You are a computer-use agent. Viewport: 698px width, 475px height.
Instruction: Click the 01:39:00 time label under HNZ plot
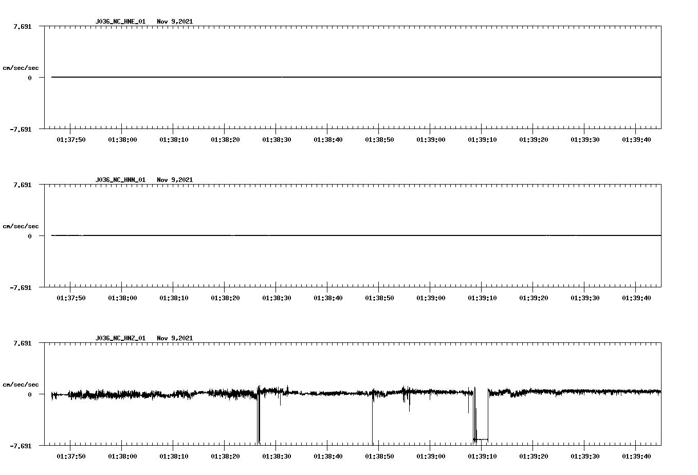pos(431,456)
